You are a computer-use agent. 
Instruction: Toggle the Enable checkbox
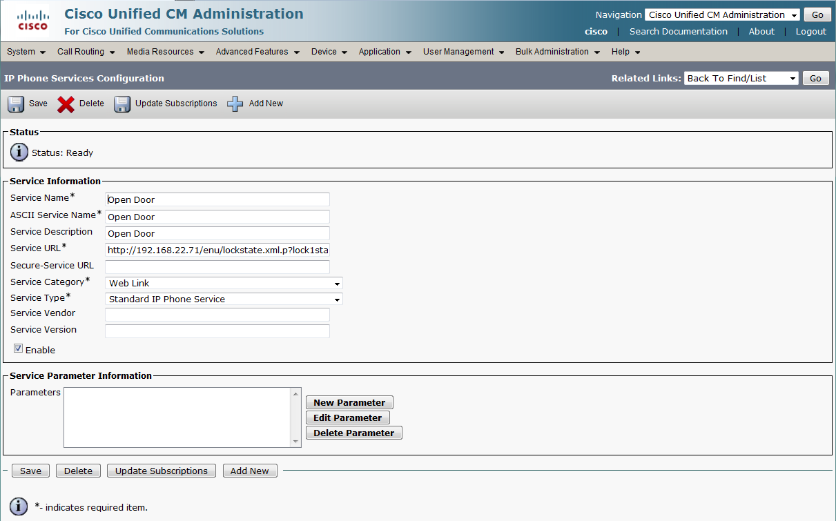click(x=19, y=349)
